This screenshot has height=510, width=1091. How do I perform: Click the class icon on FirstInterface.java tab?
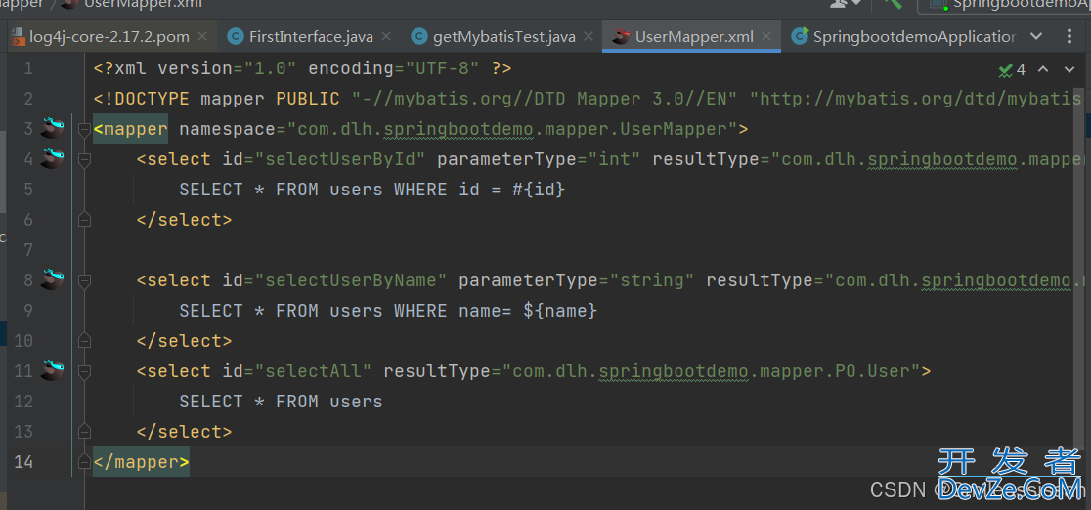coord(237,37)
